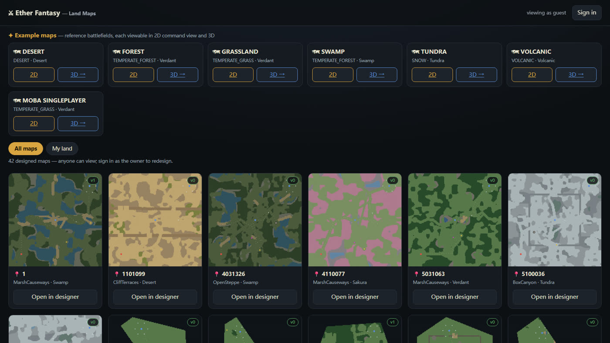Click the 'viewing as guest' text
This screenshot has height=343, width=610.
(546, 13)
